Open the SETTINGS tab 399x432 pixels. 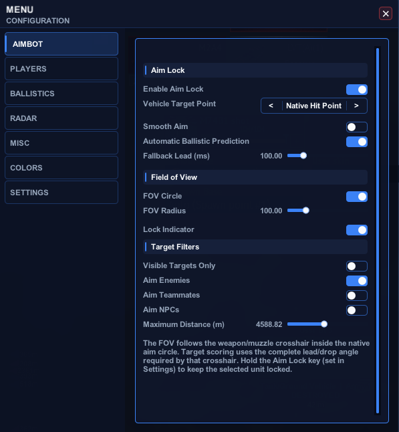[x=61, y=193]
